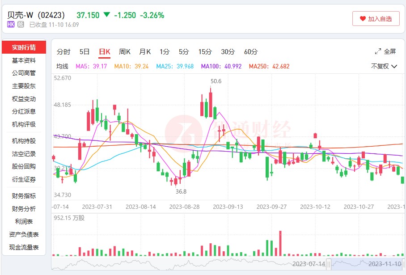Open 权益变动 in sidebar

pyautogui.click(x=24, y=99)
